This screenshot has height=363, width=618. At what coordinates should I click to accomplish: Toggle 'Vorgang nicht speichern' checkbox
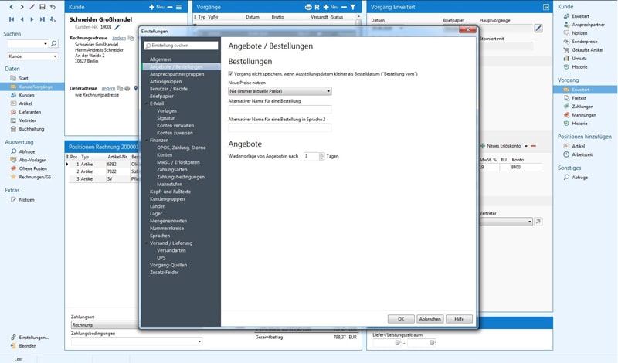click(x=231, y=73)
